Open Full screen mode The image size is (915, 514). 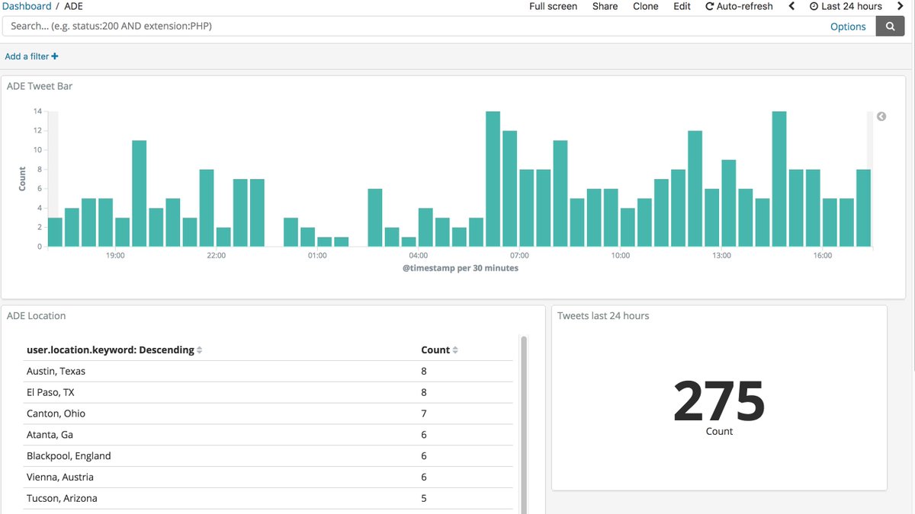[x=554, y=6]
